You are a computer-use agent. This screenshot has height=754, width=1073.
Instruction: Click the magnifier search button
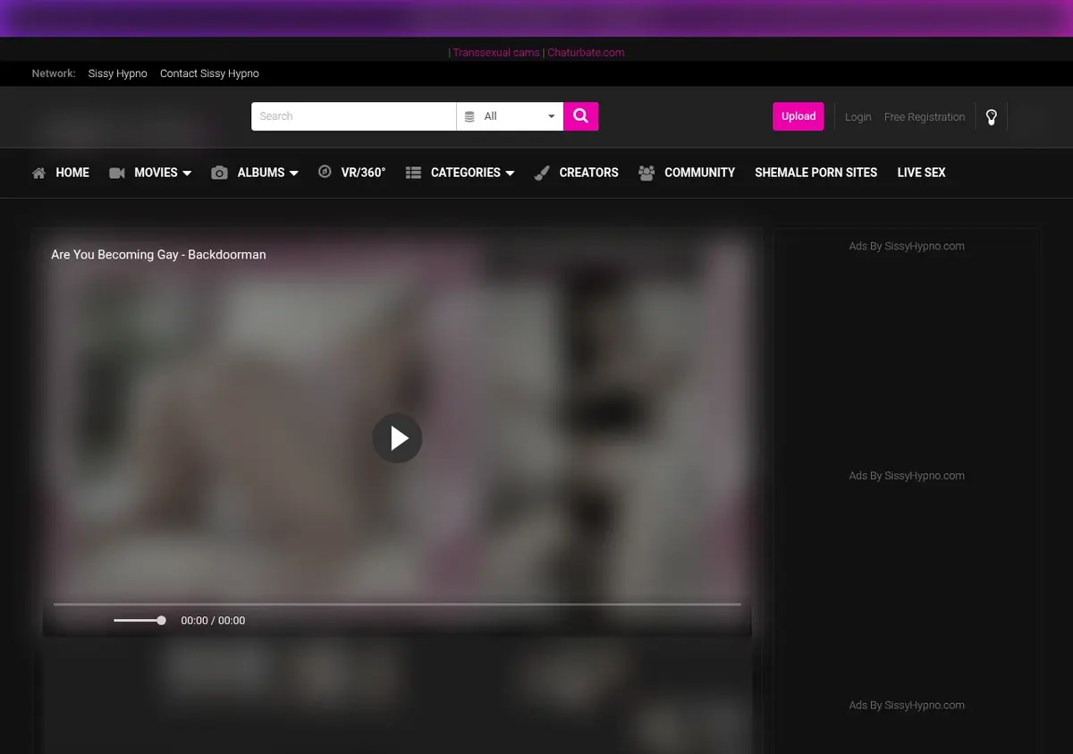point(580,116)
